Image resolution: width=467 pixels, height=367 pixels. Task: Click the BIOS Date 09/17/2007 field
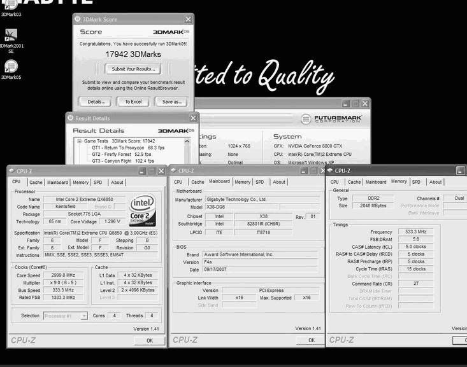pyautogui.click(x=261, y=270)
